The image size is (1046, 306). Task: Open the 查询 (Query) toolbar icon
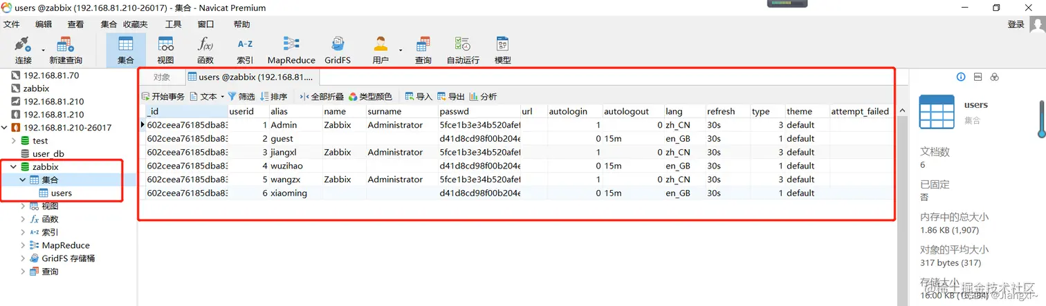[x=423, y=50]
